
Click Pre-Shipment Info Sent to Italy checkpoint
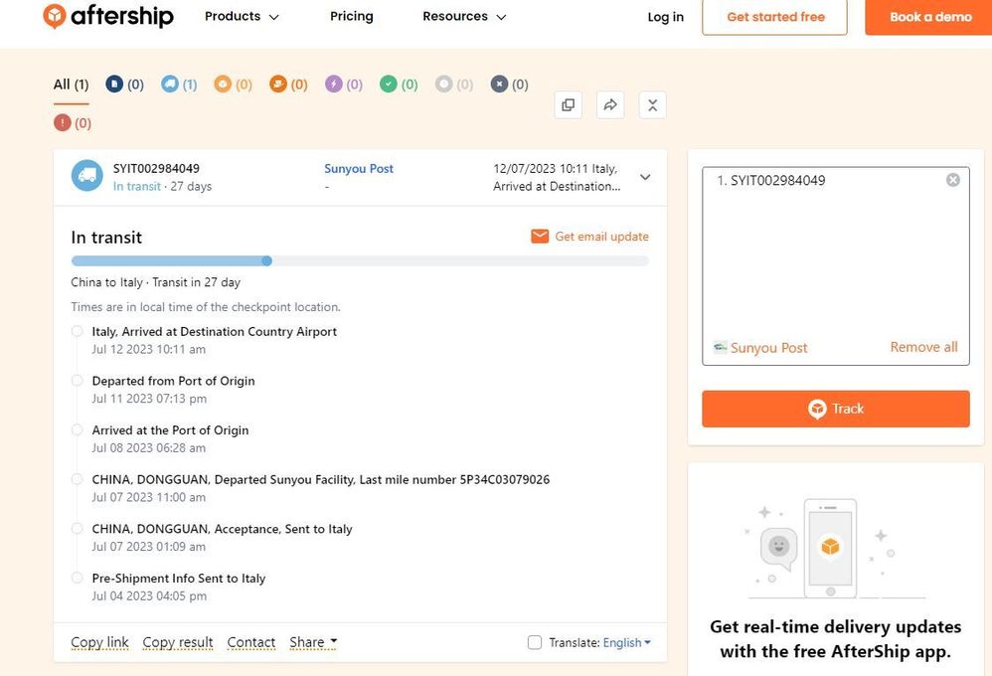point(178,578)
